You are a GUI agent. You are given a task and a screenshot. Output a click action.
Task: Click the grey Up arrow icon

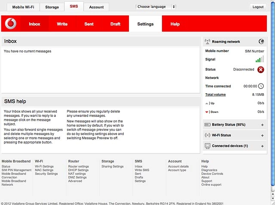(x=207, y=103)
